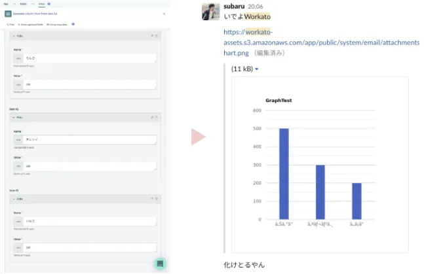
Task: Toggle abc text mode on いちご field
Action: point(18,221)
